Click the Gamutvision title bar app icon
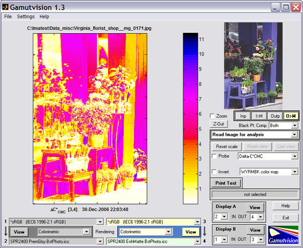 click(5, 7)
